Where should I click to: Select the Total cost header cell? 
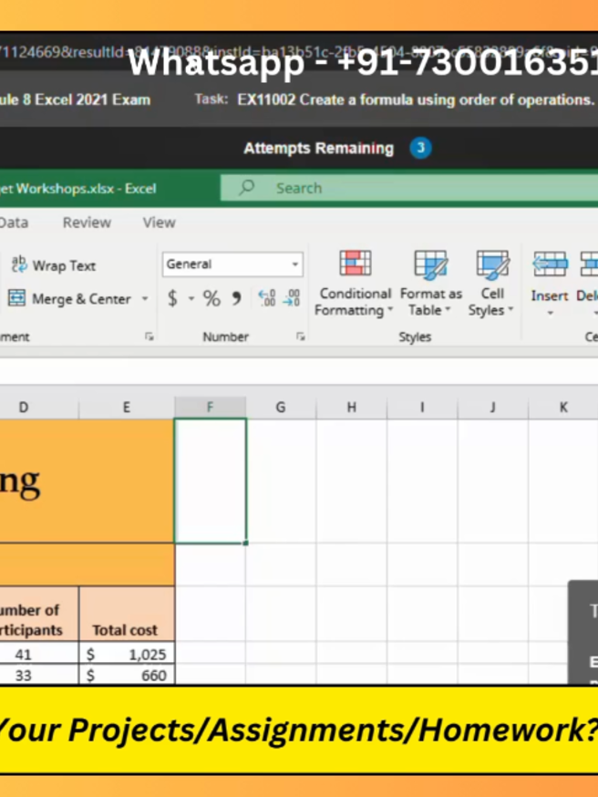(127, 614)
